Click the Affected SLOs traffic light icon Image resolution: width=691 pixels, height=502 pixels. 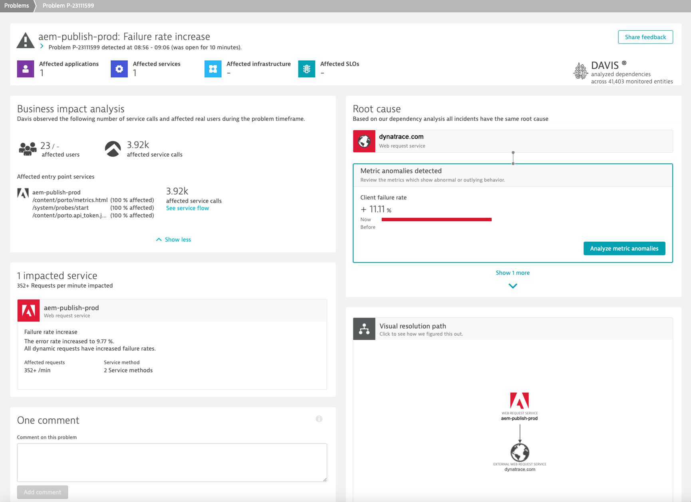[x=306, y=69]
